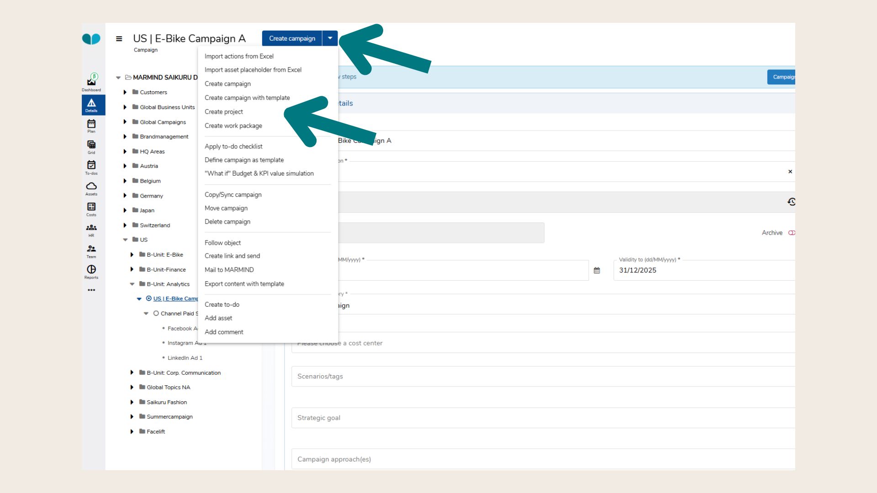Open the Reports pie-chart icon
877x493 pixels.
pos(91,270)
